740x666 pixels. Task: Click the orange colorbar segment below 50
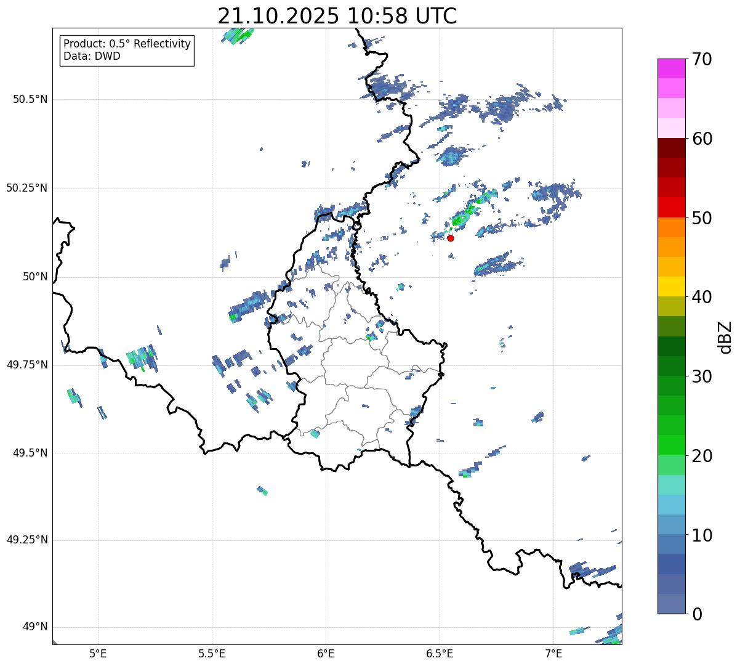pyautogui.click(x=671, y=227)
